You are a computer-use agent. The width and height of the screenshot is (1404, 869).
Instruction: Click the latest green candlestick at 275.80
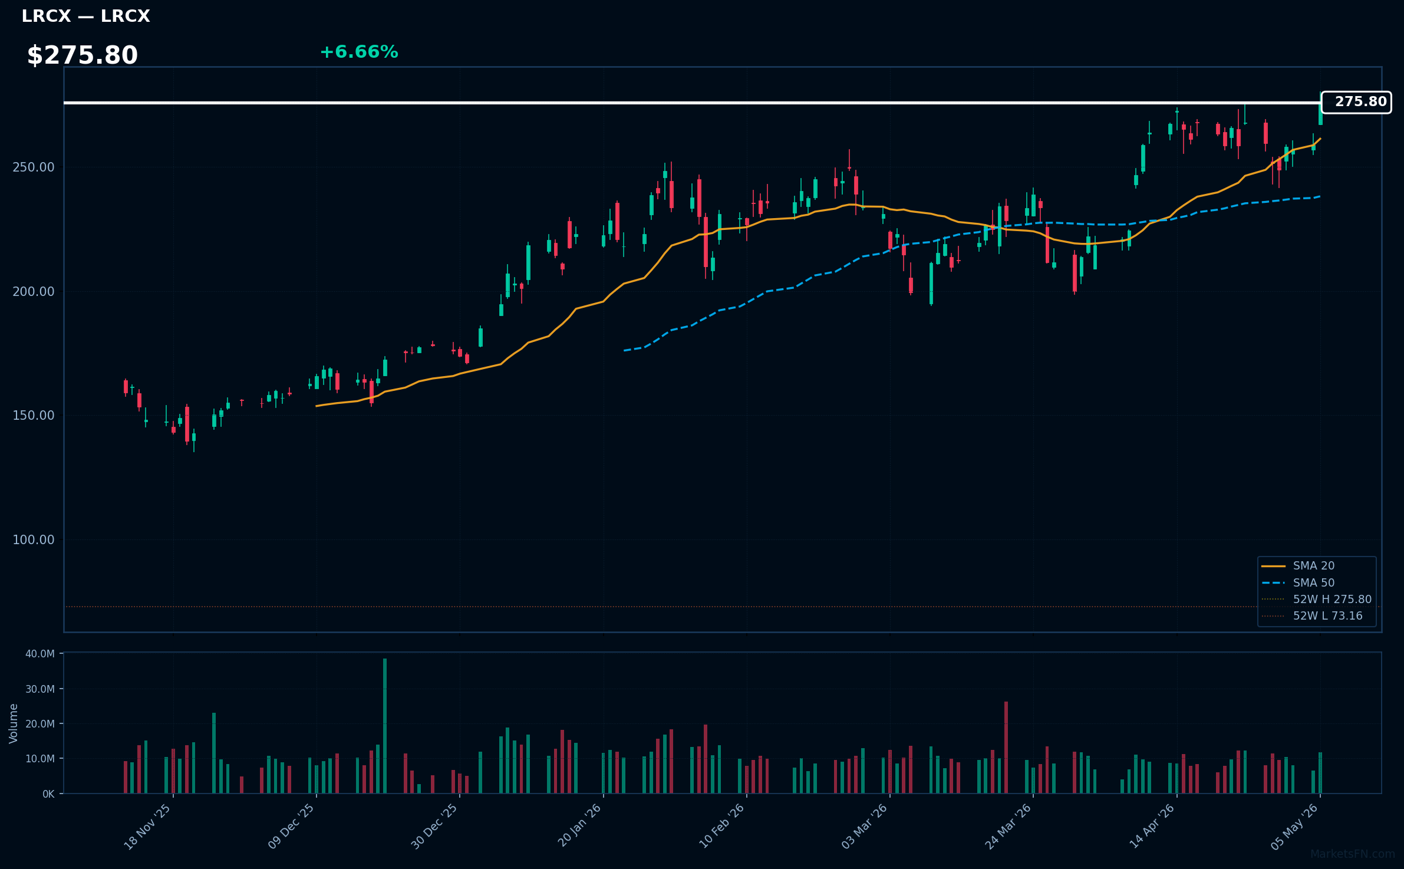point(1320,113)
